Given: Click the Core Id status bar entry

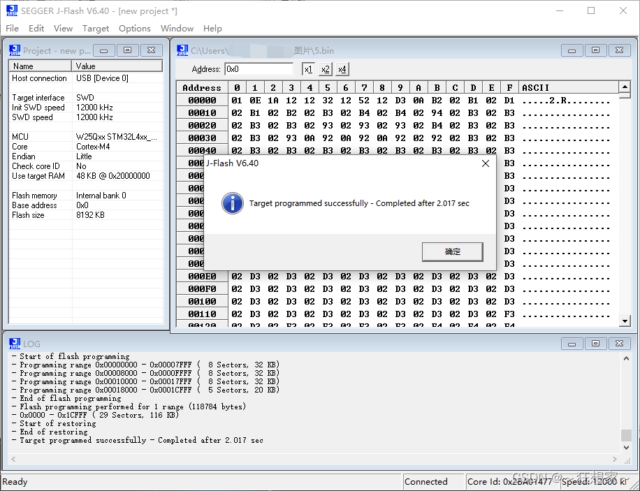Looking at the screenshot, I should coord(513,482).
